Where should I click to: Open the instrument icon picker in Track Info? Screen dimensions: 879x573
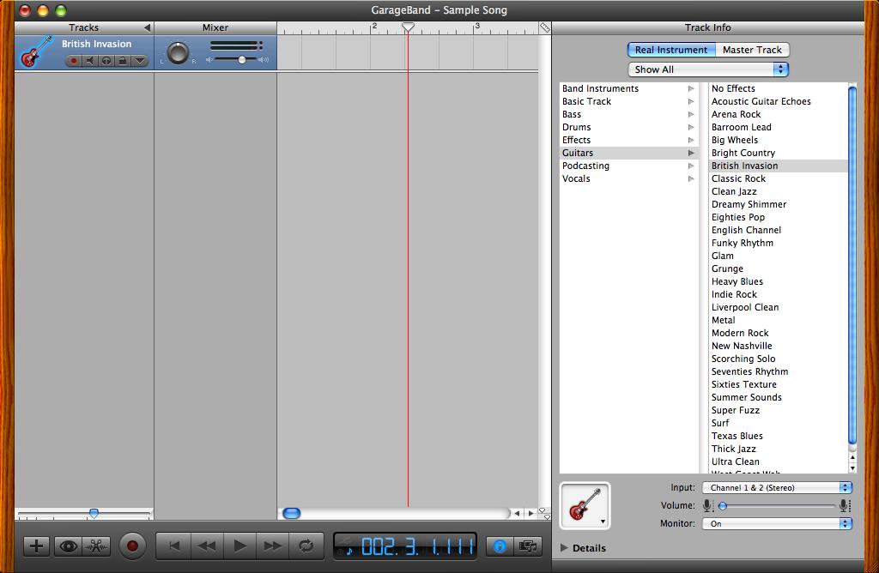tap(585, 506)
